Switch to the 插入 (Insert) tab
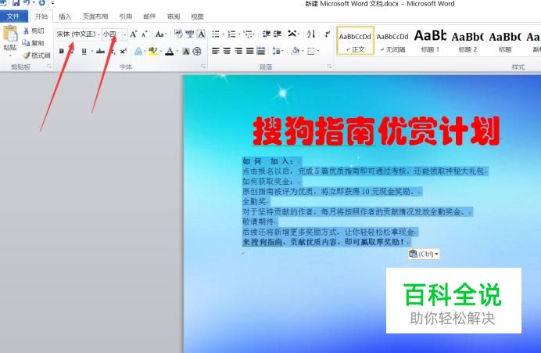The height and width of the screenshot is (353, 541). point(65,16)
